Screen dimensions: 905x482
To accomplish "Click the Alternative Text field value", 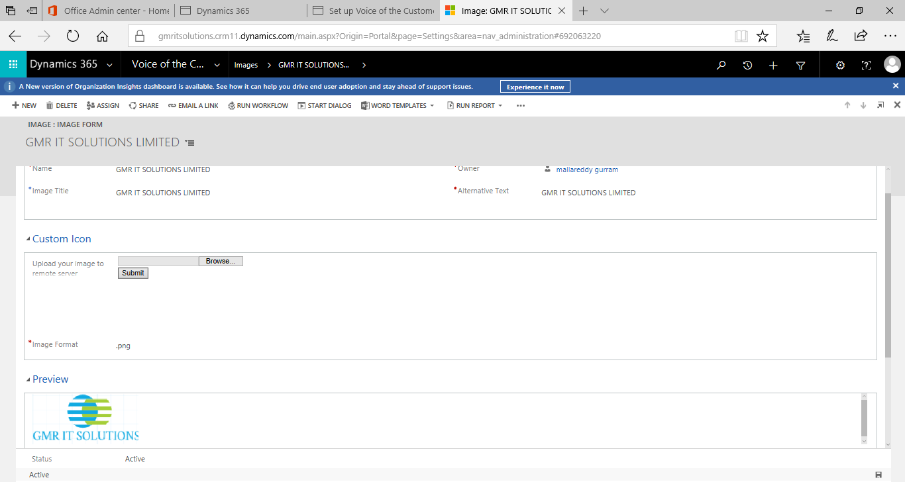I will pos(588,193).
